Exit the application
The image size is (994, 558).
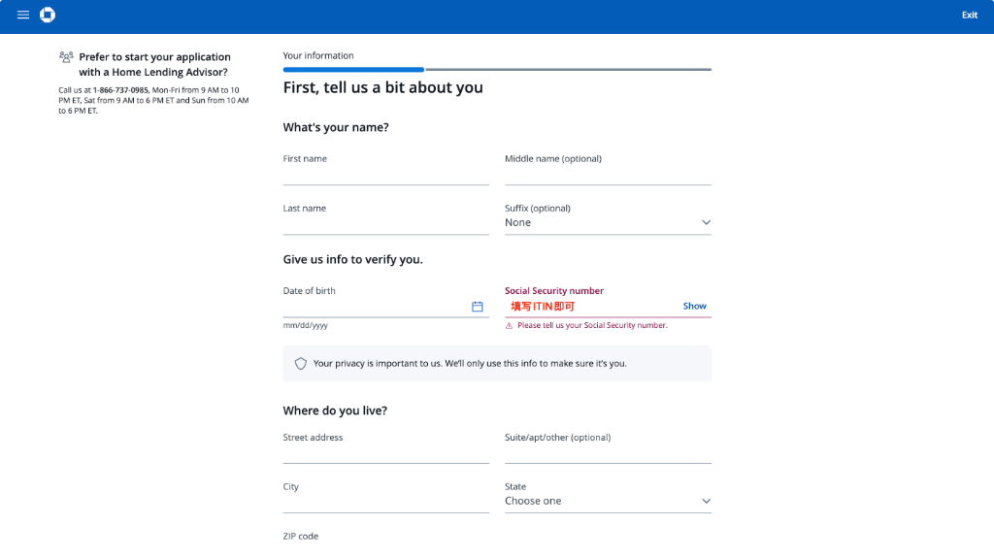[970, 16]
